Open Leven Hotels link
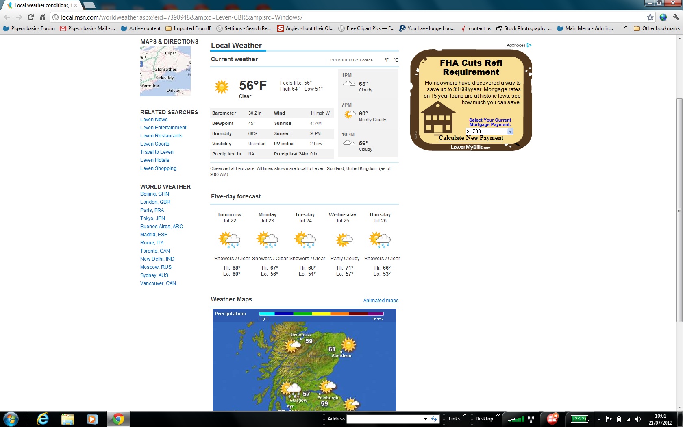Image resolution: width=683 pixels, height=427 pixels. [x=154, y=160]
